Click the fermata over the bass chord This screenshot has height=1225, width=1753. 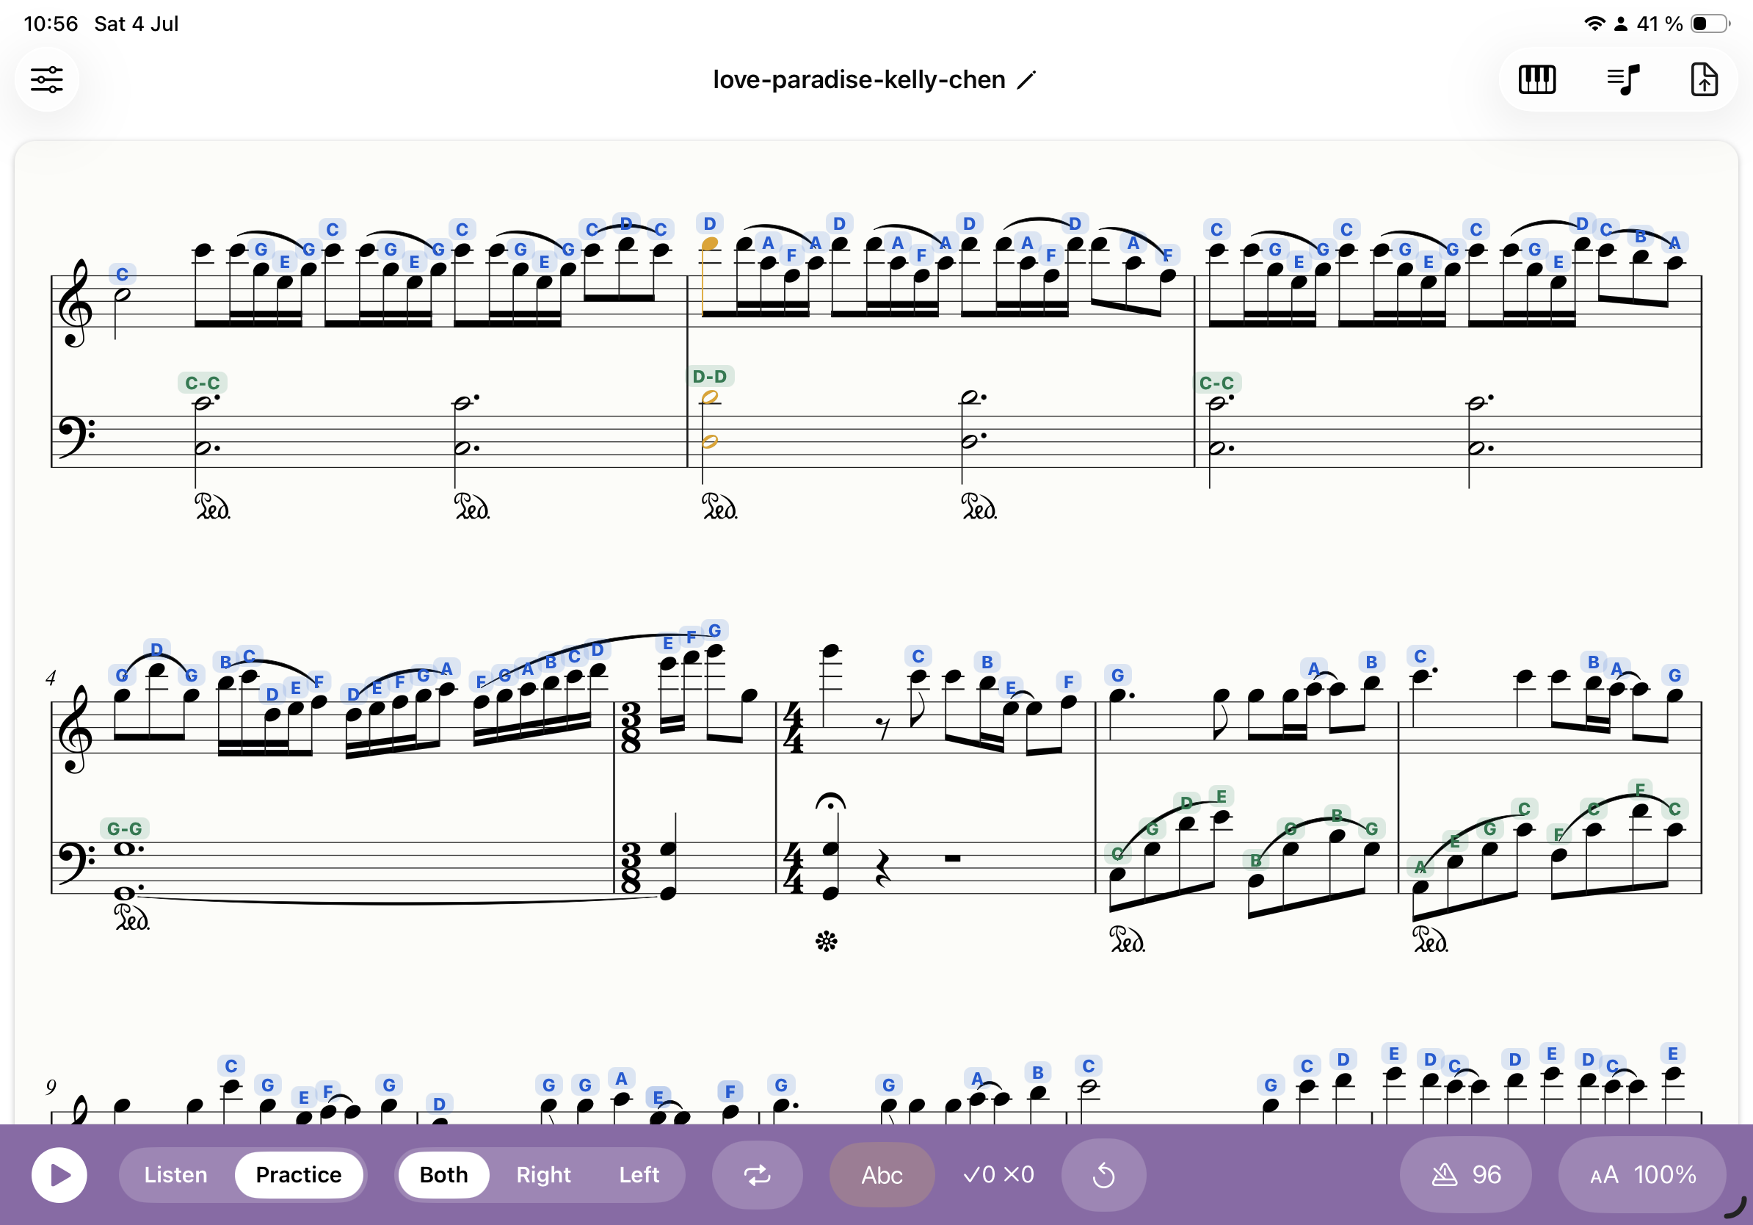coord(830,802)
